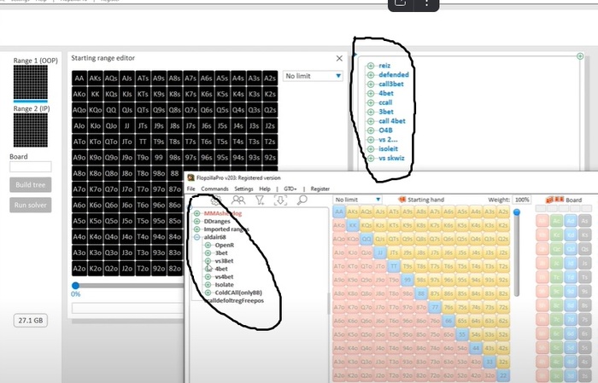This screenshot has height=383, width=598.
Task: Select the AA cell in the range editor grid
Action: pos(79,78)
